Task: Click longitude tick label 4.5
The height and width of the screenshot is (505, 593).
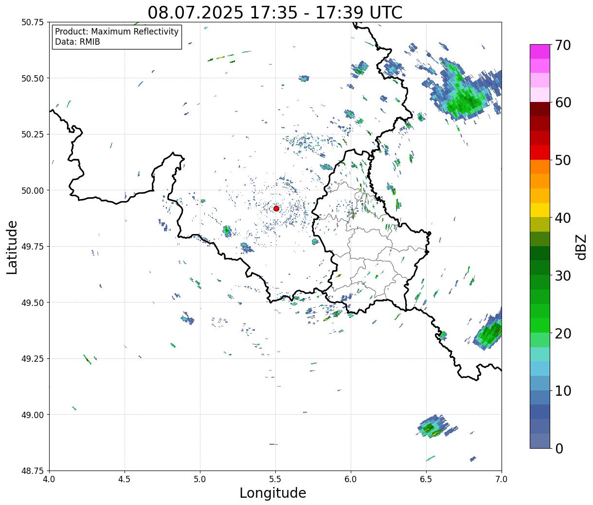Action: (x=125, y=479)
